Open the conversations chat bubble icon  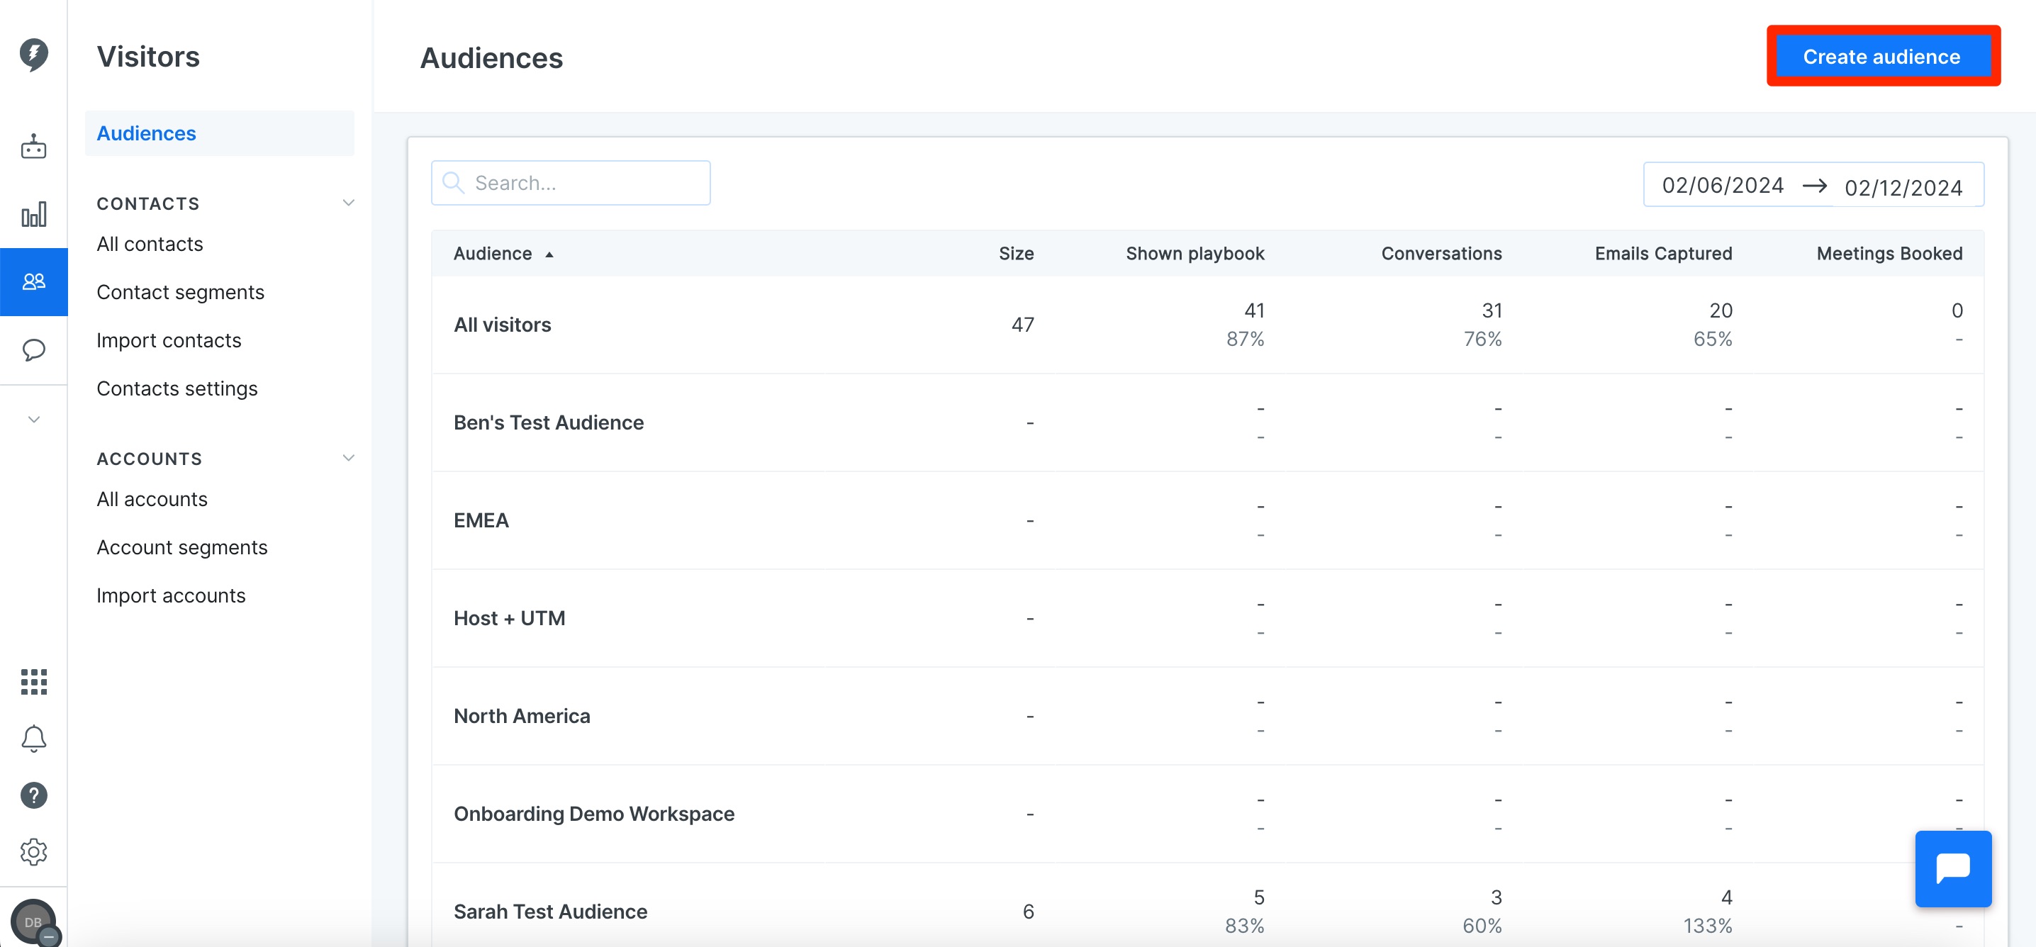point(33,349)
